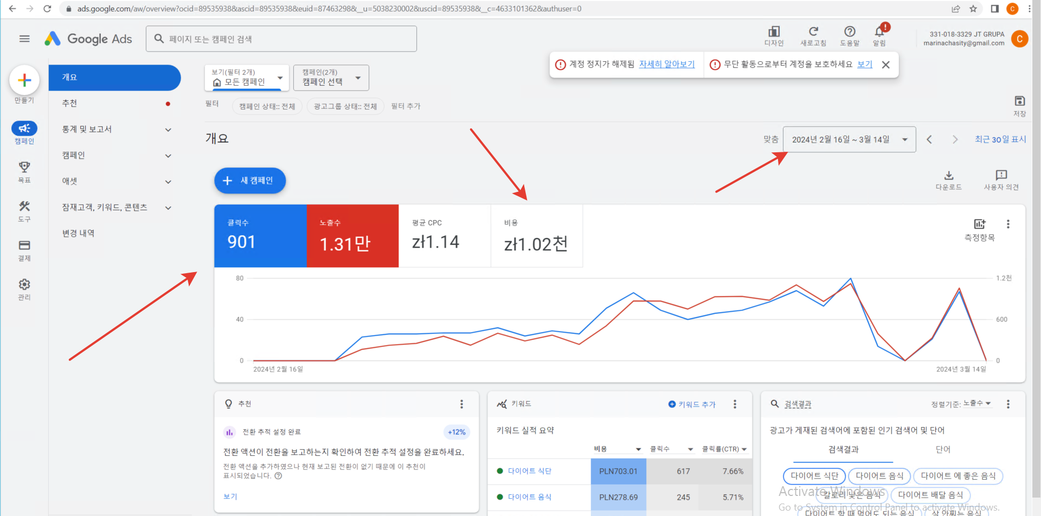This screenshot has height=516, width=1041.
Task: Open the 결제 billing sidebar icon
Action: click(24, 245)
